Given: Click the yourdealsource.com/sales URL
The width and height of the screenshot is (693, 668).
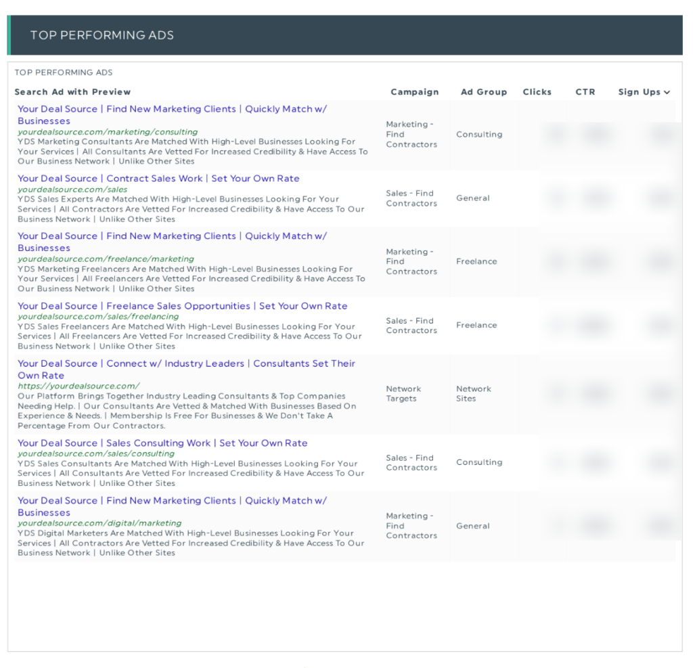Looking at the screenshot, I should (72, 190).
